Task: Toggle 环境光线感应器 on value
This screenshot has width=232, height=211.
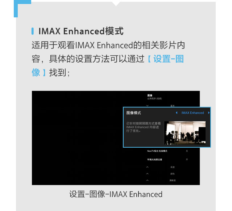Action: pyautogui.click(x=187, y=160)
